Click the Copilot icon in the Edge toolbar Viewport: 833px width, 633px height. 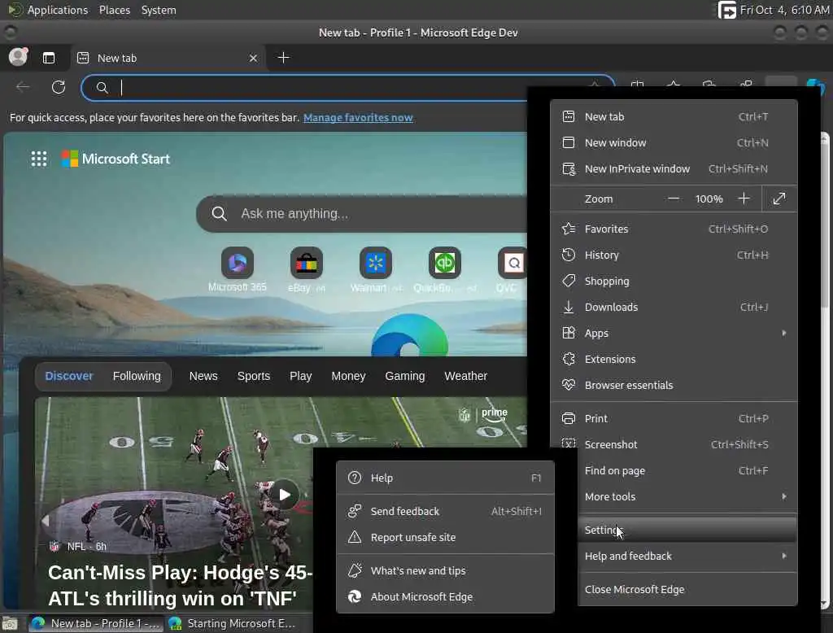pyautogui.click(x=816, y=86)
